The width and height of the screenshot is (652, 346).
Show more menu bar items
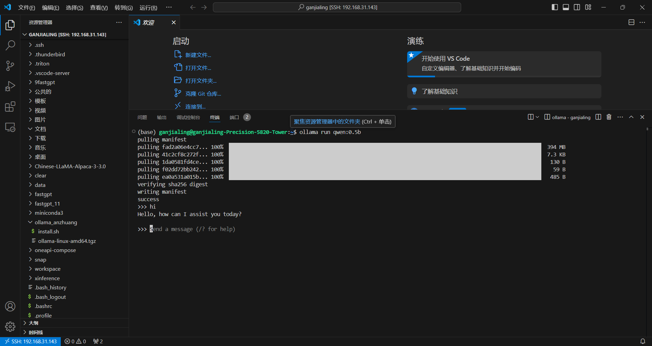169,7
